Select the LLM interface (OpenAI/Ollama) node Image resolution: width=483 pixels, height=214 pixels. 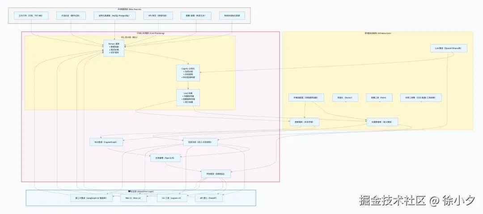click(449, 48)
